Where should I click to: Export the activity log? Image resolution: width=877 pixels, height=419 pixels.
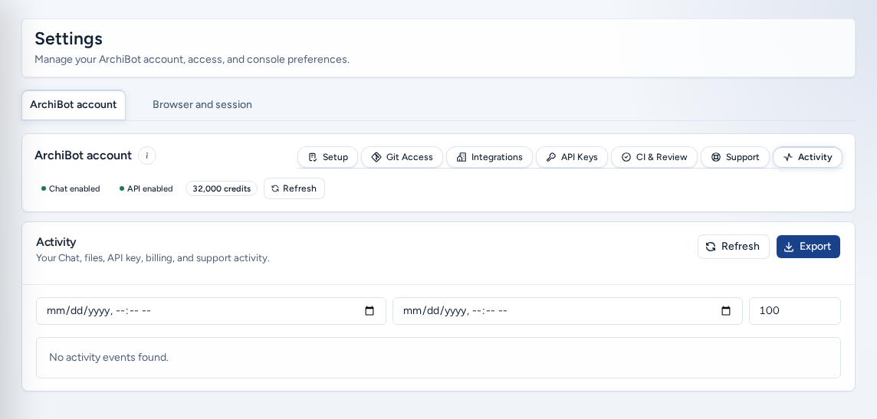coord(808,247)
